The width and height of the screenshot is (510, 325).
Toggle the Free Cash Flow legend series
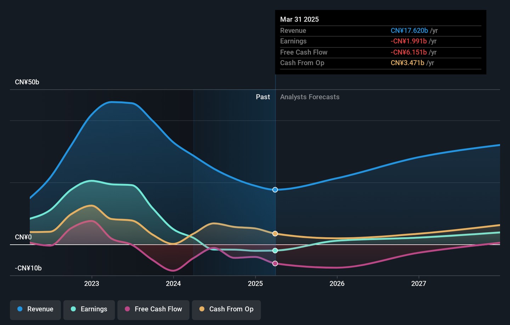[x=153, y=309]
